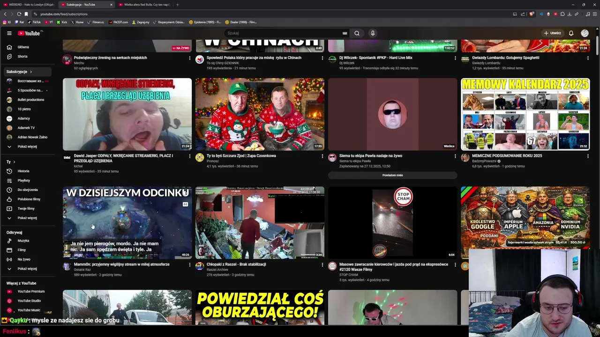This screenshot has height=337, width=600.
Task: Open options for Mamm0n wigilijny stream video
Action: pyautogui.click(x=189, y=265)
